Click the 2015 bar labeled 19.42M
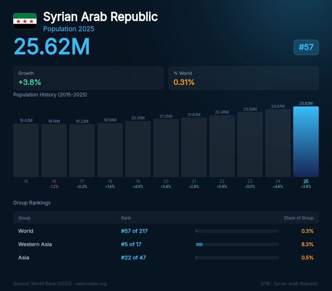This screenshot has width=332, height=291. click(26, 150)
